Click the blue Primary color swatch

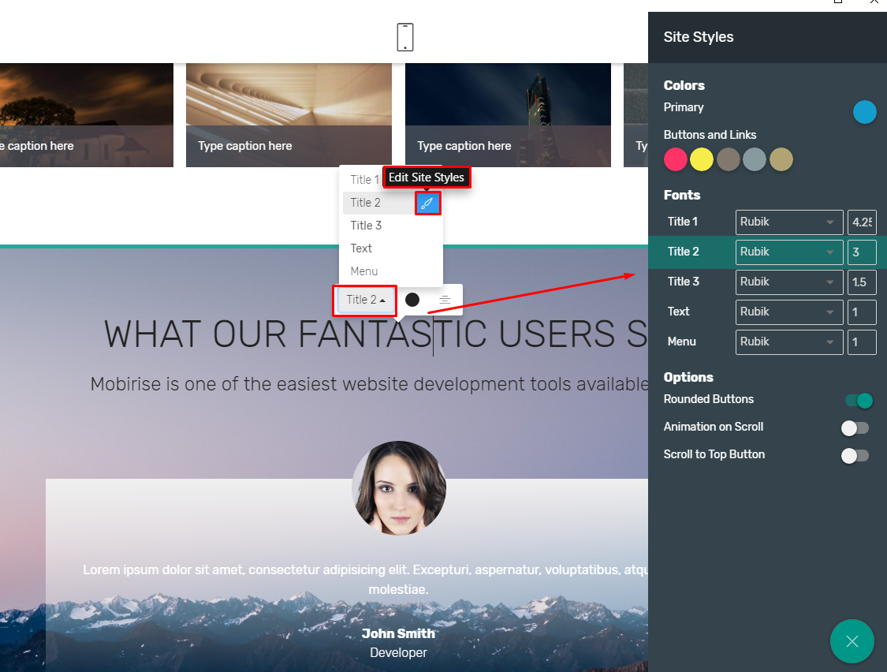[x=865, y=112]
